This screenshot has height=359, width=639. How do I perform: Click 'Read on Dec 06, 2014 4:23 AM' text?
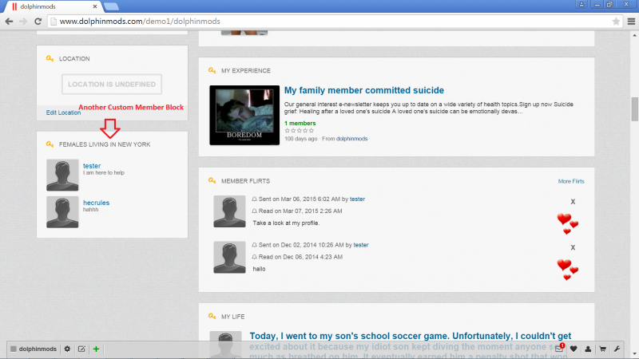[x=300, y=257]
